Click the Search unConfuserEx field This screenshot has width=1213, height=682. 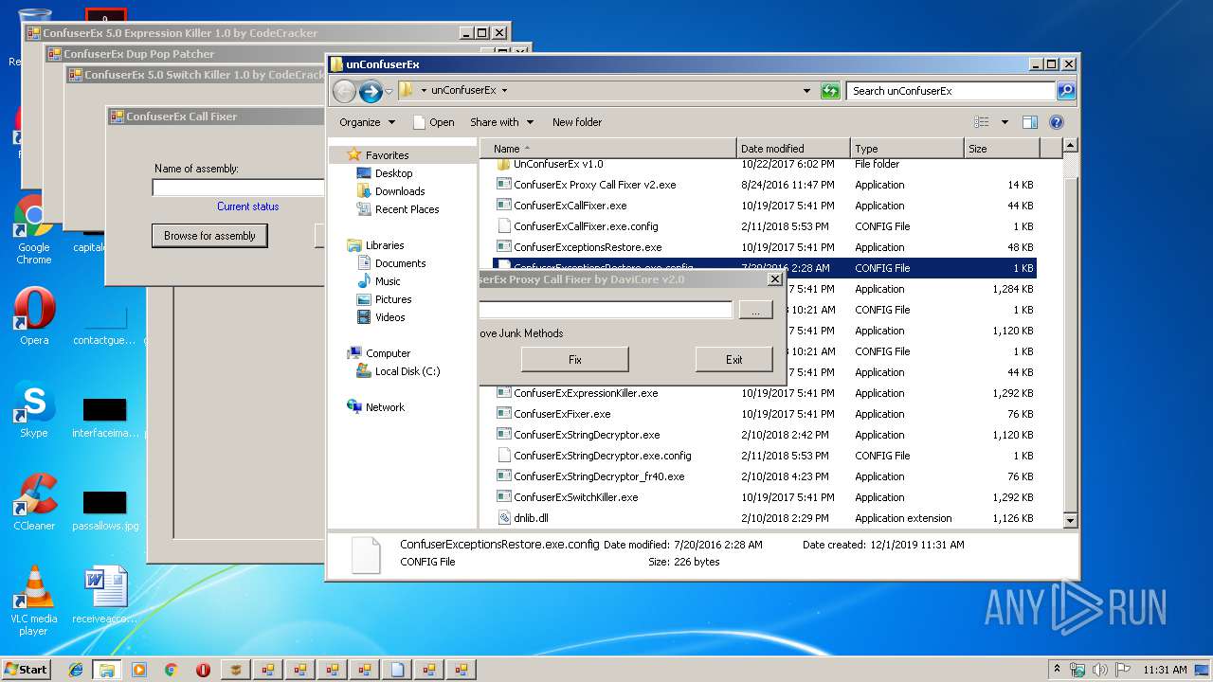click(950, 91)
